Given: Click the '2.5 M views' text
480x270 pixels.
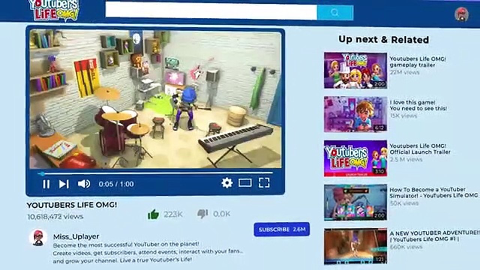Looking at the screenshot, I should click(406, 159).
